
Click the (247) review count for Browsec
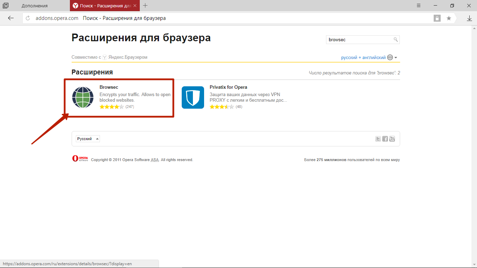pyautogui.click(x=130, y=107)
